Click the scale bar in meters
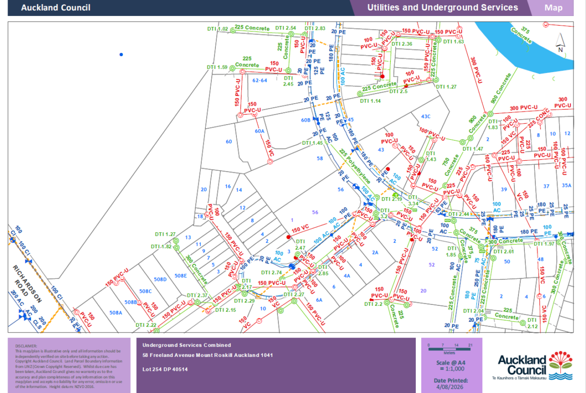This screenshot has width=586, height=393. 449,349
